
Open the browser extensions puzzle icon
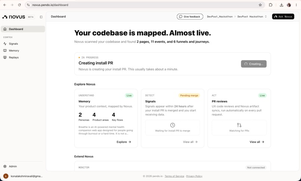tap(270, 5)
